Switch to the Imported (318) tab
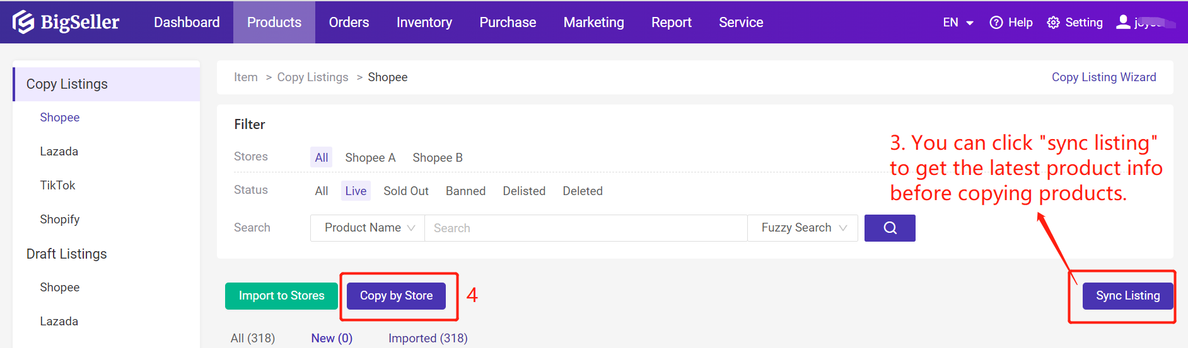Viewport: 1188px width, 348px height. pyautogui.click(x=428, y=339)
